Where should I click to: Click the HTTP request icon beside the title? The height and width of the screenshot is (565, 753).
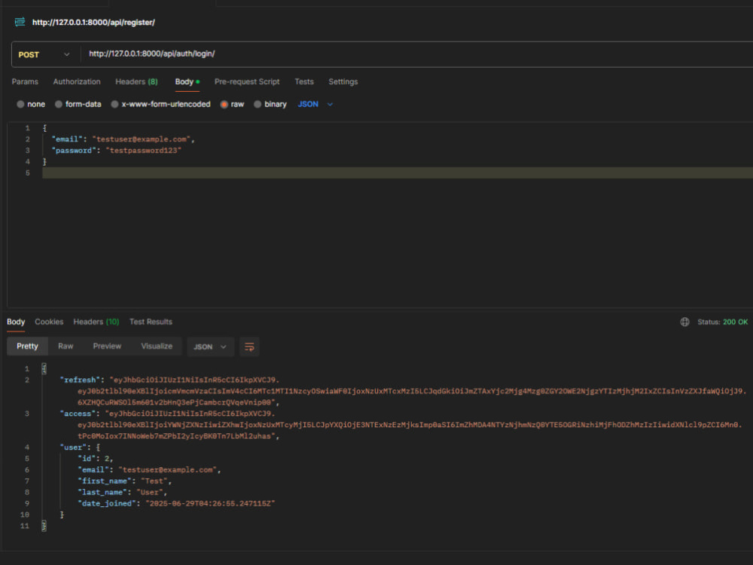(x=20, y=22)
